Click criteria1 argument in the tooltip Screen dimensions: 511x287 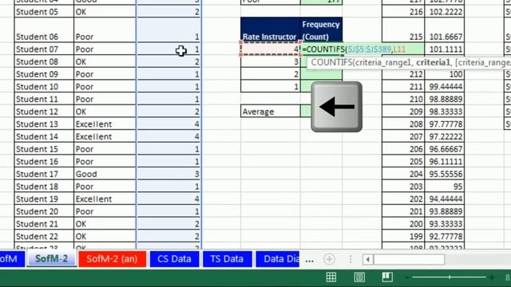coord(433,62)
